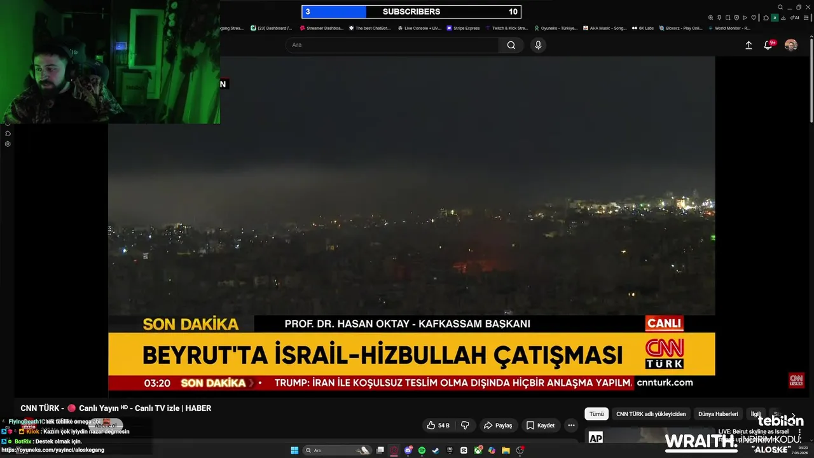Open the Stripe Express bookmark

pyautogui.click(x=464, y=28)
